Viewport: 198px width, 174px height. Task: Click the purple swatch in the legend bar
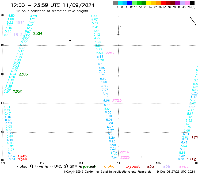click(178, 3)
